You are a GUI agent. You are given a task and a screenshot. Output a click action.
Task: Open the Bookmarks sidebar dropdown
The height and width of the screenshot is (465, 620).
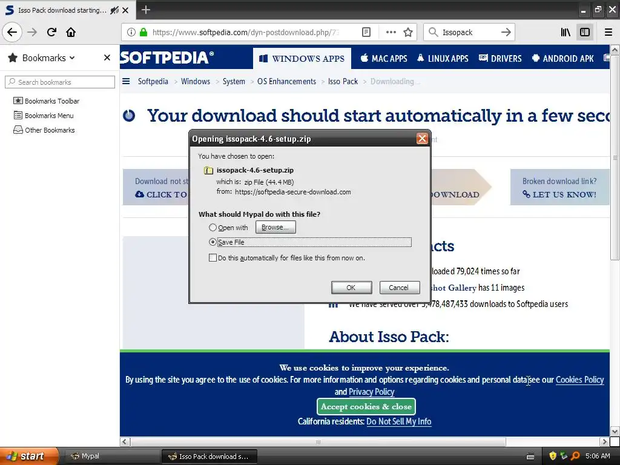(48, 58)
